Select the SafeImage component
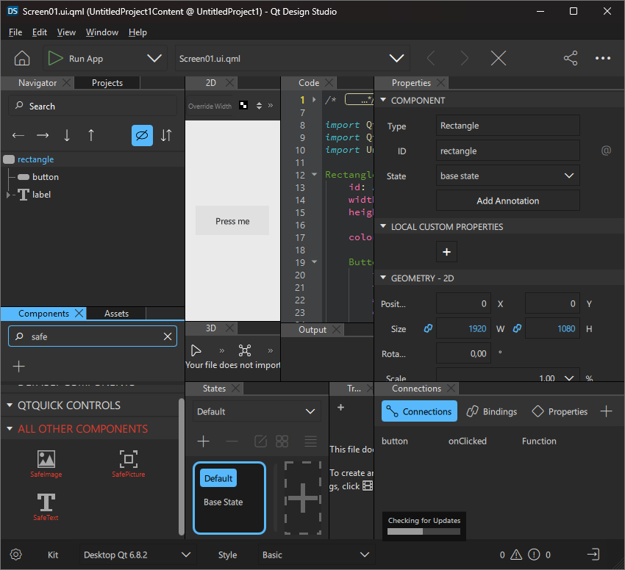The width and height of the screenshot is (625, 570). 46,463
